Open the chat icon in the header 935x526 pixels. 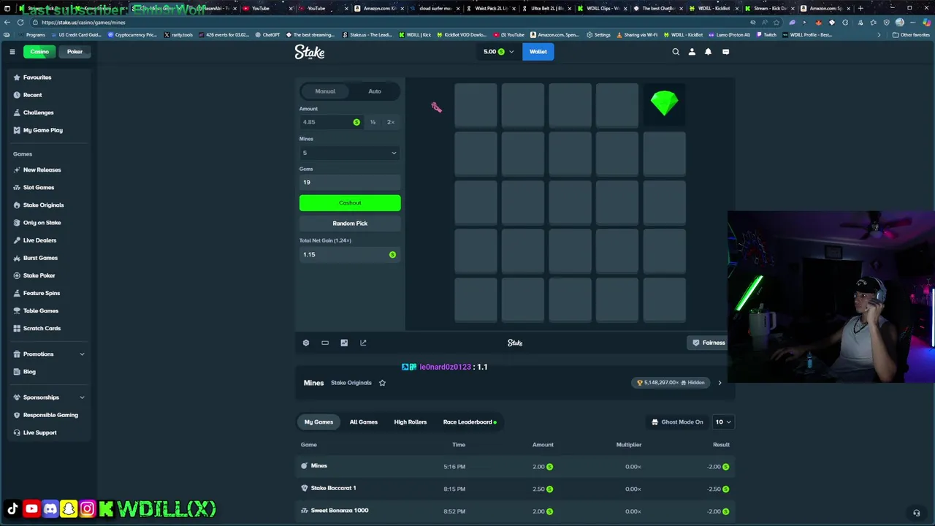click(x=725, y=52)
